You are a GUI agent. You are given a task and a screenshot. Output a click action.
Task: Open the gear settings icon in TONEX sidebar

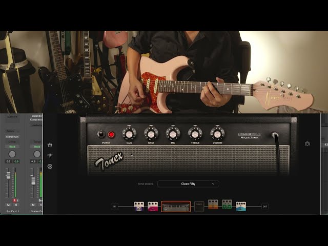click(x=50, y=167)
